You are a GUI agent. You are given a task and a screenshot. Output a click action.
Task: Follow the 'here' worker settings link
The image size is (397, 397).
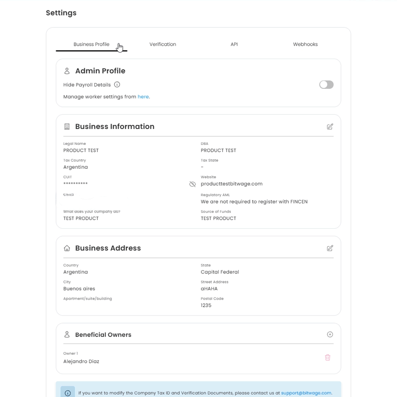click(143, 97)
